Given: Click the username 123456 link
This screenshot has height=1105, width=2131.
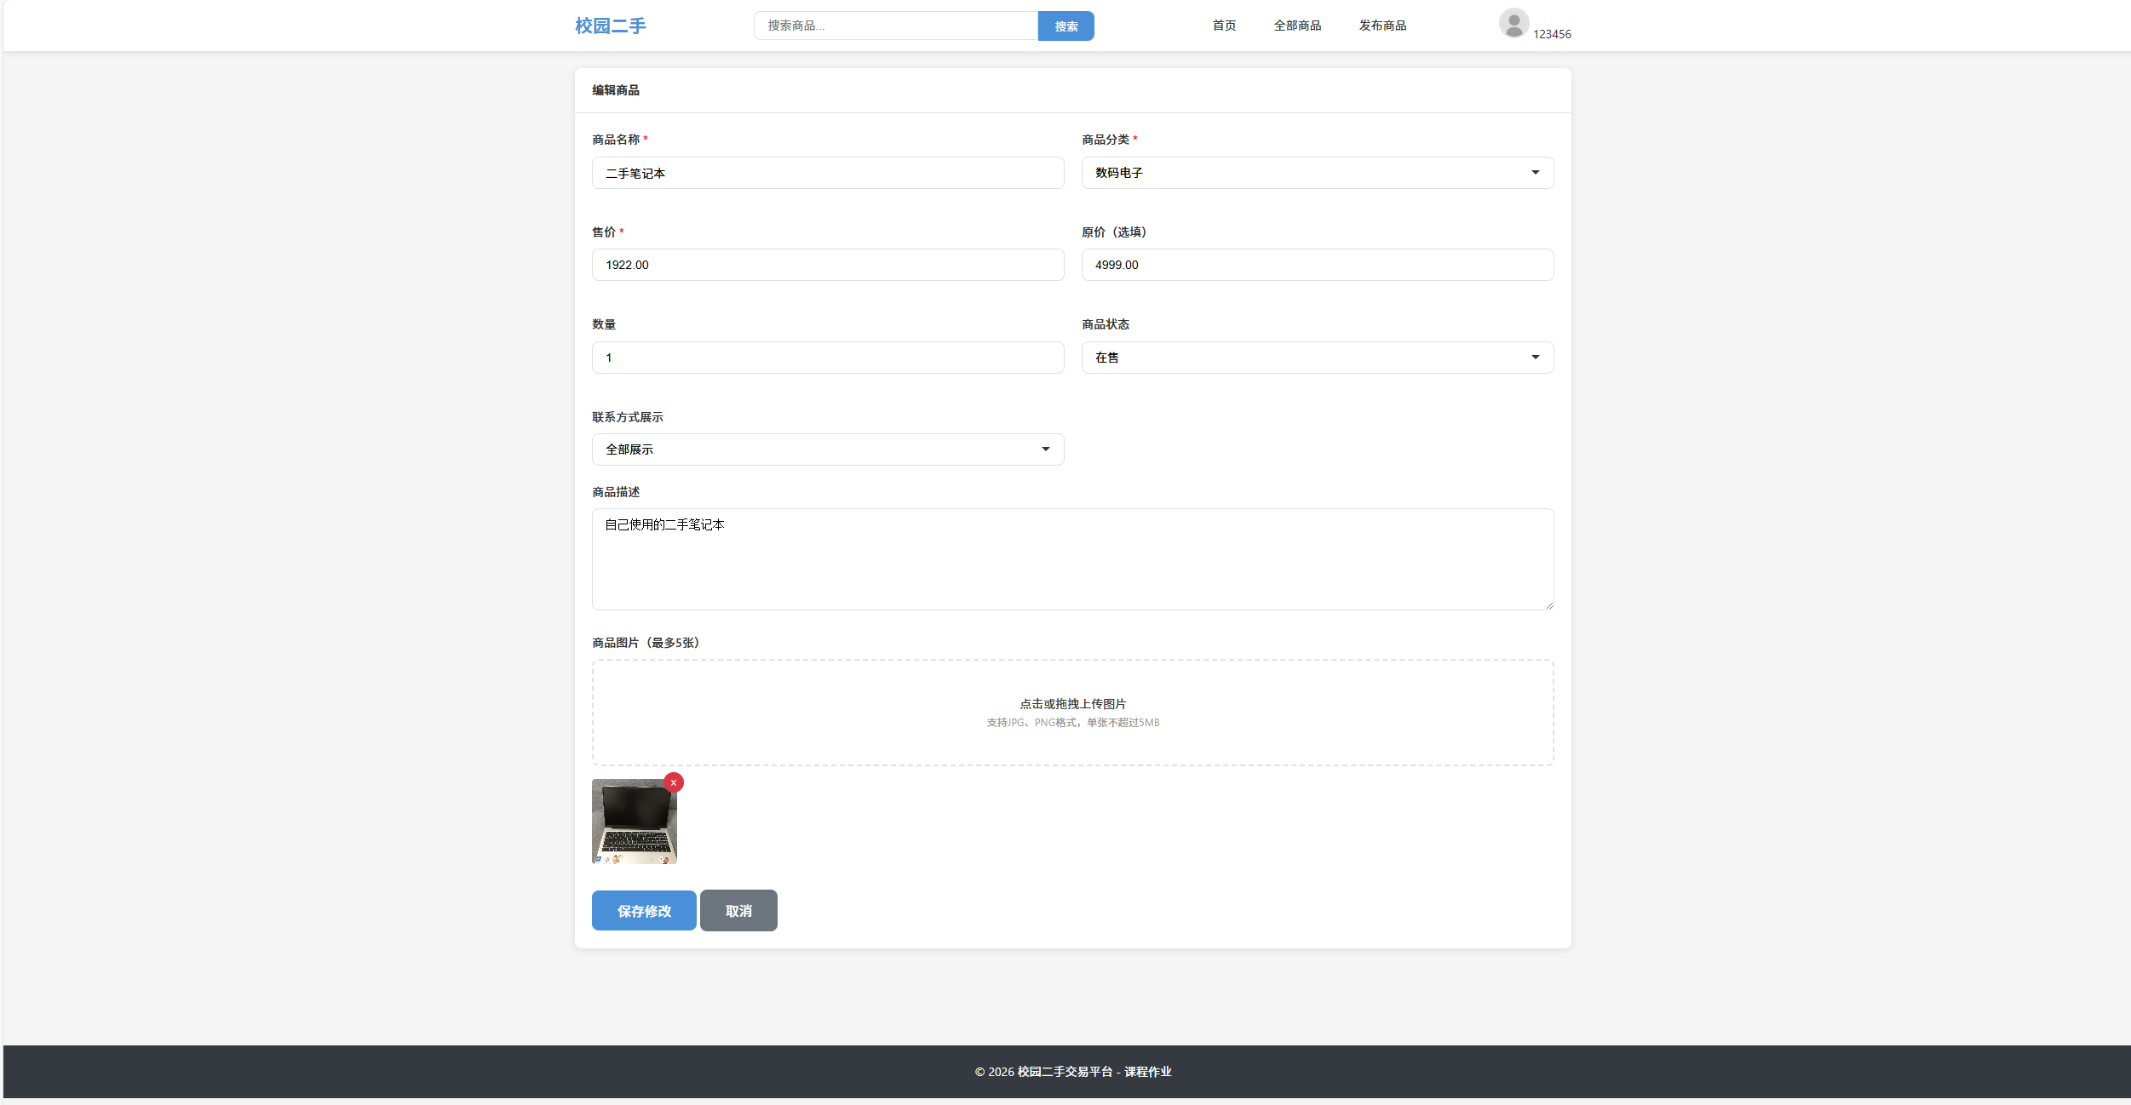Looking at the screenshot, I should 1551,34.
